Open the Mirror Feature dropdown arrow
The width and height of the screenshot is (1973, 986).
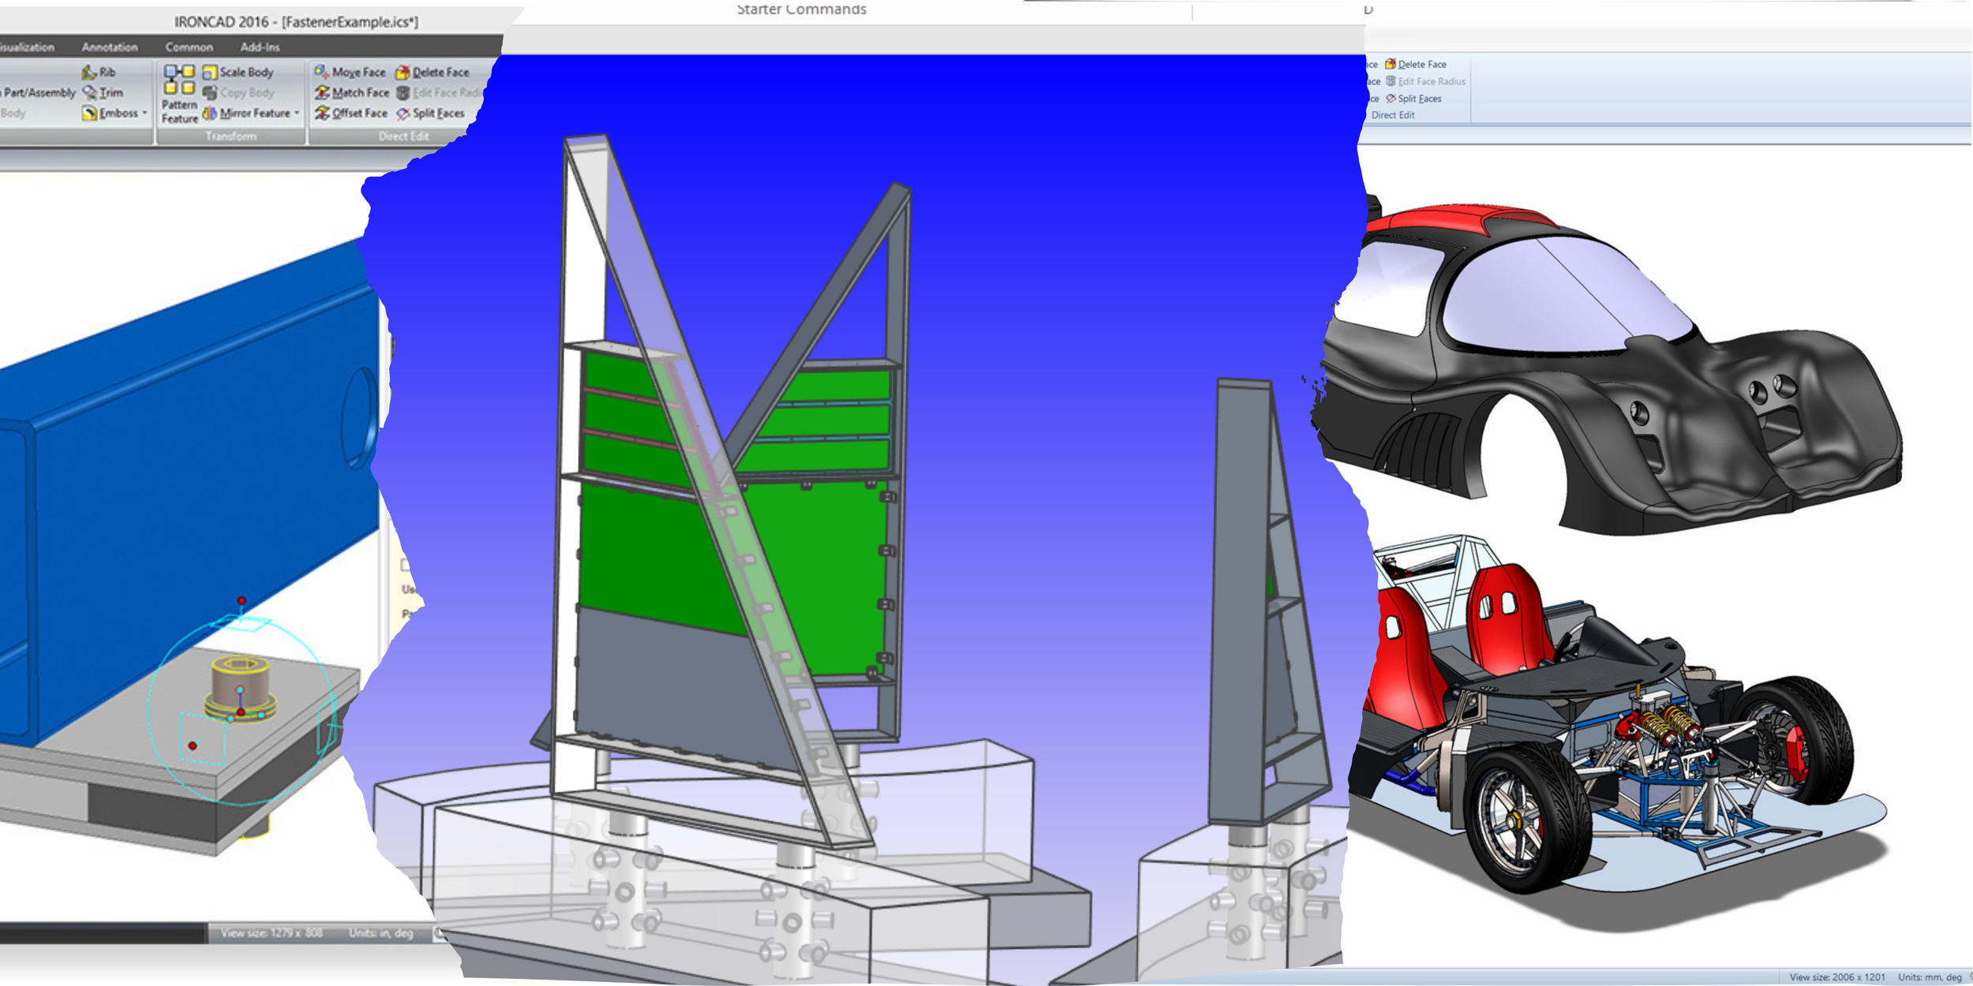point(297,113)
